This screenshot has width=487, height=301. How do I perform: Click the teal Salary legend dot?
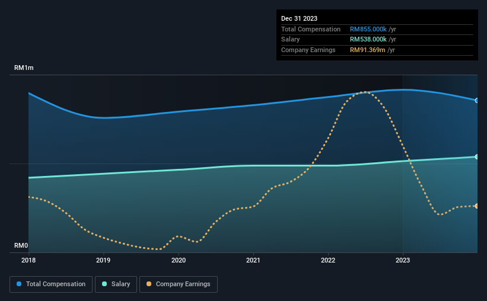pyautogui.click(x=104, y=284)
